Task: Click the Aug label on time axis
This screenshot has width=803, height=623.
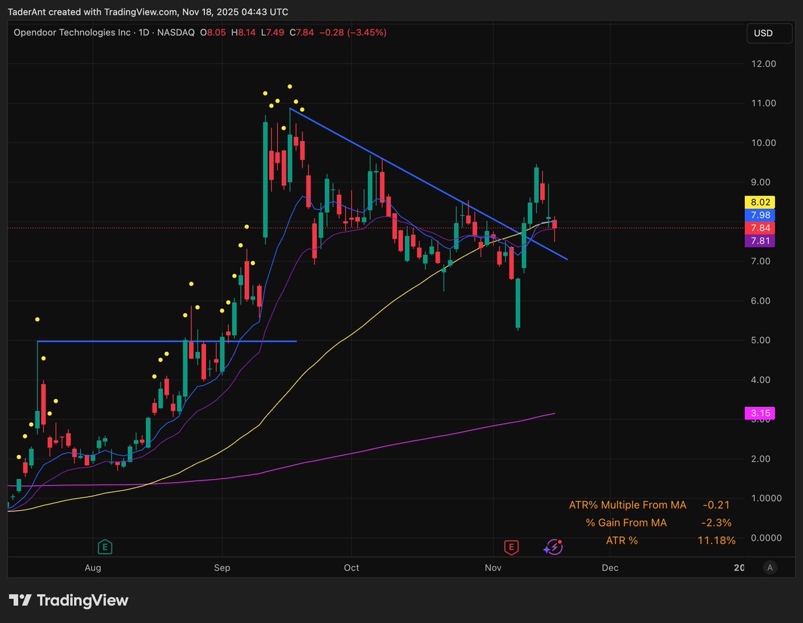Action: pyautogui.click(x=93, y=567)
